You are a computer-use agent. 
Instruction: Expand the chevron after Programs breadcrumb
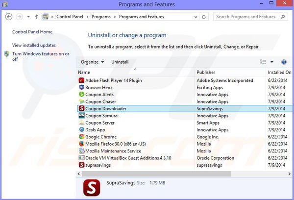115,17
